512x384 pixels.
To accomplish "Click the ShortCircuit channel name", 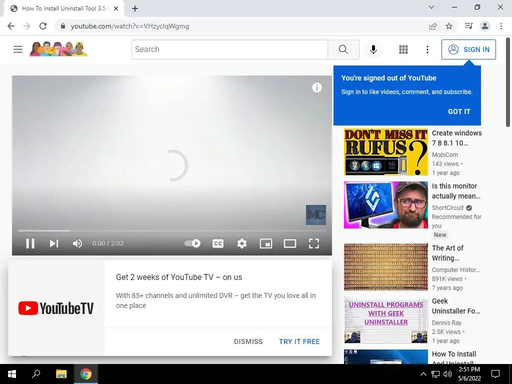I will click(x=447, y=207).
